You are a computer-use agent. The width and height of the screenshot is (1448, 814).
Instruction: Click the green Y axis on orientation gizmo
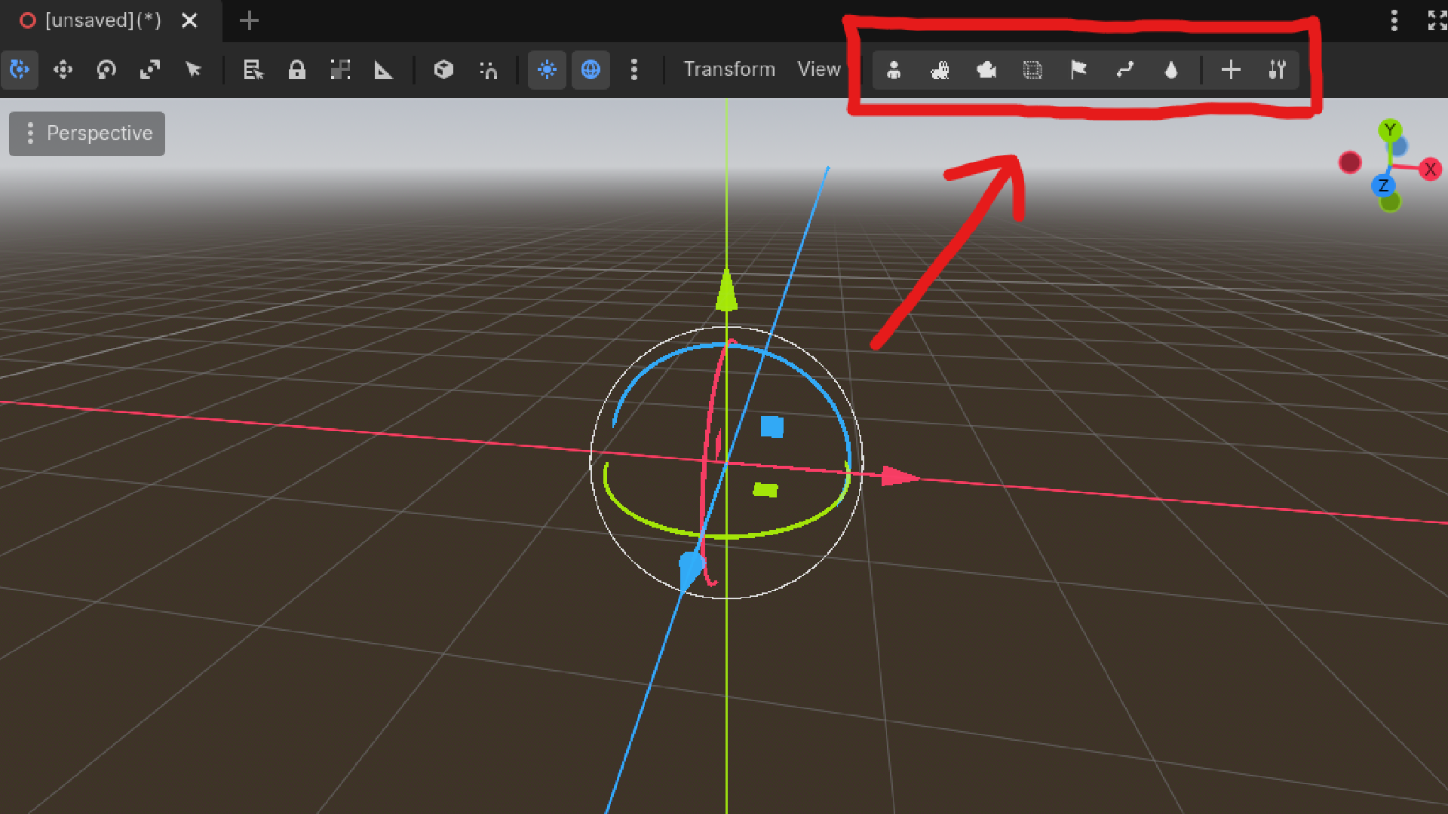pos(1390,130)
